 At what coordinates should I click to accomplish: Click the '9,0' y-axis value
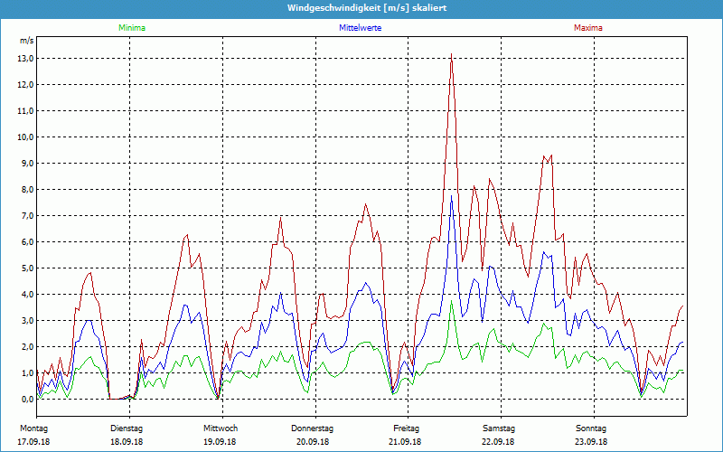click(x=27, y=164)
